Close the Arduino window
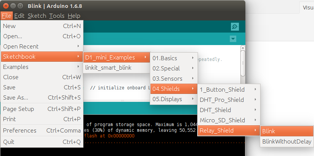Viewport: 314px width, 156px height. 6,6
